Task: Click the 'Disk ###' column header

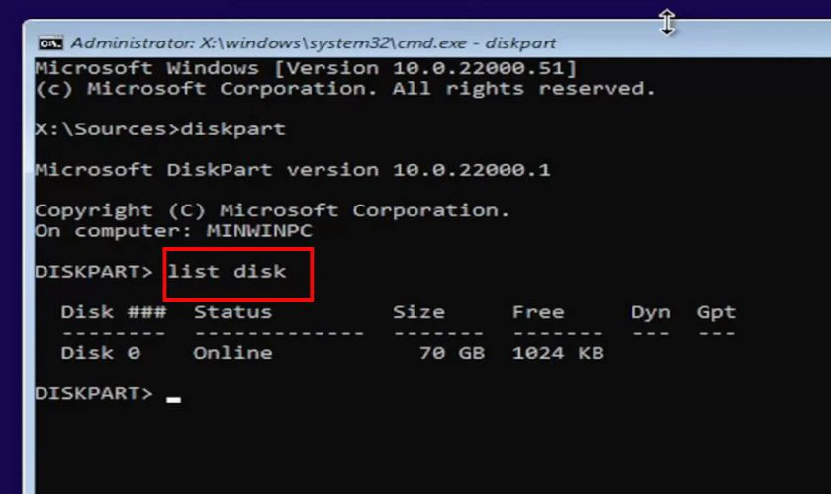Action: click(x=114, y=312)
